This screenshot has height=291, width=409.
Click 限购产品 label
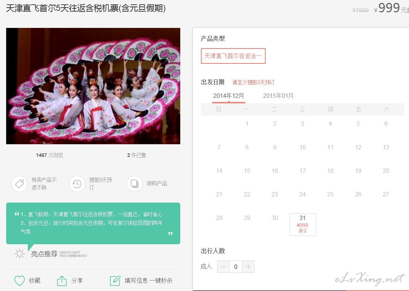click(x=157, y=184)
